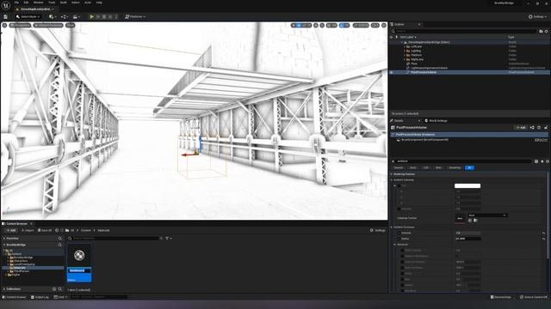Click the Add component button in Details
This screenshot has height=309, width=551.
pos(521,128)
